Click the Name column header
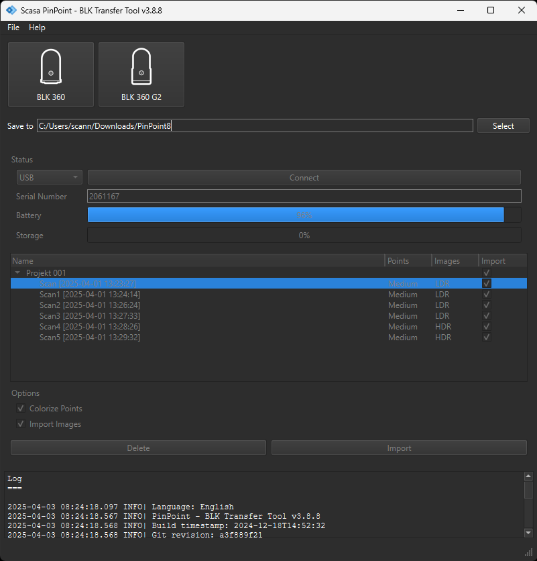The height and width of the screenshot is (561, 537). pyautogui.click(x=198, y=261)
